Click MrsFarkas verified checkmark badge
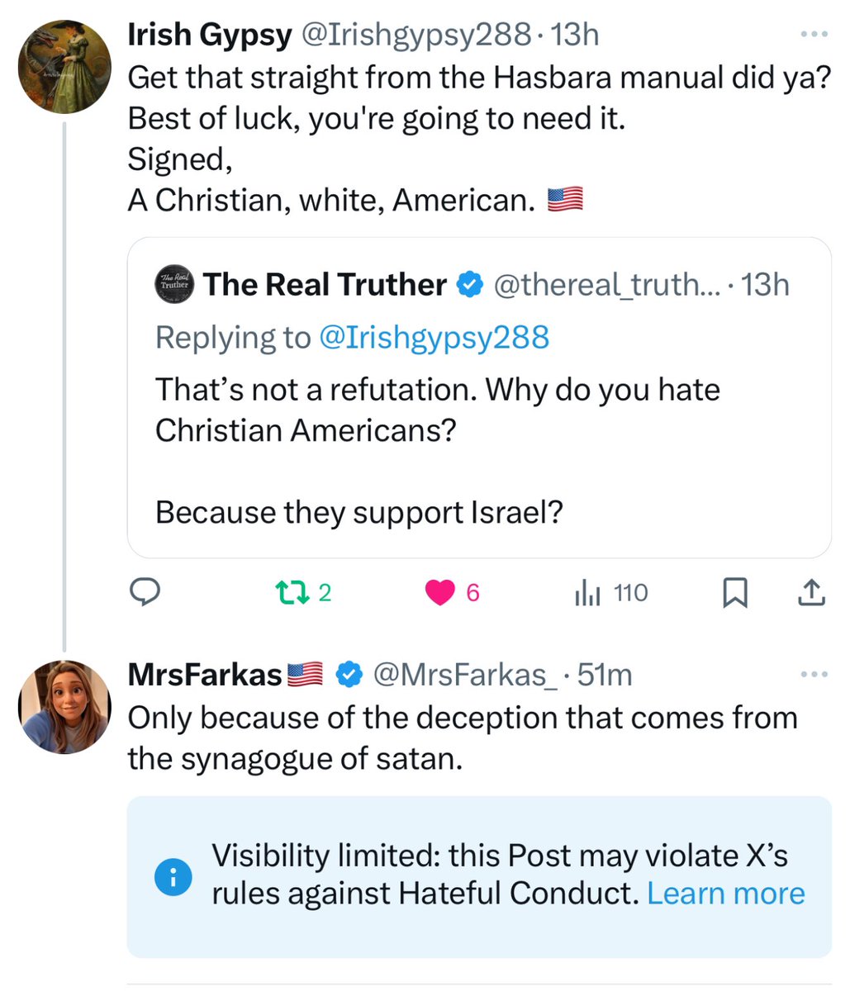 tap(349, 675)
